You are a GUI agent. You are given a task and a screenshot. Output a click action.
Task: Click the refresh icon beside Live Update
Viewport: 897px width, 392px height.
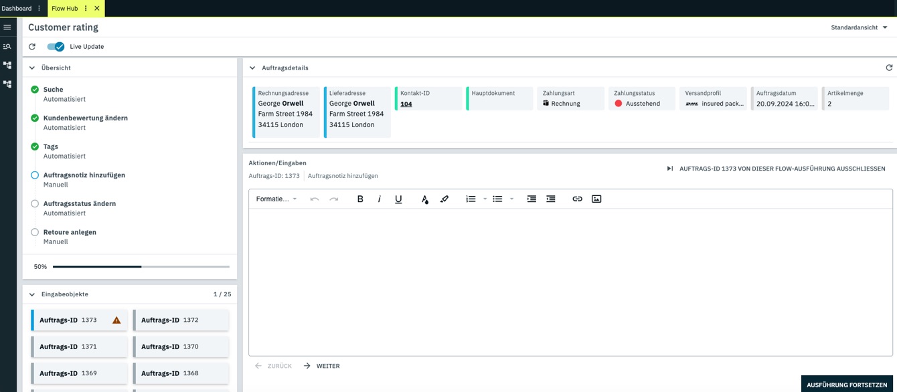point(32,47)
